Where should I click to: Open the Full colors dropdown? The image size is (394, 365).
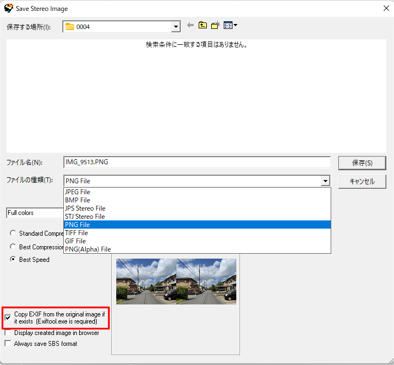35,213
